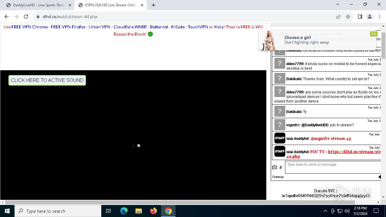Launch Firefox from the taskbar
This screenshot has height=217, width=386.
tap(153, 211)
